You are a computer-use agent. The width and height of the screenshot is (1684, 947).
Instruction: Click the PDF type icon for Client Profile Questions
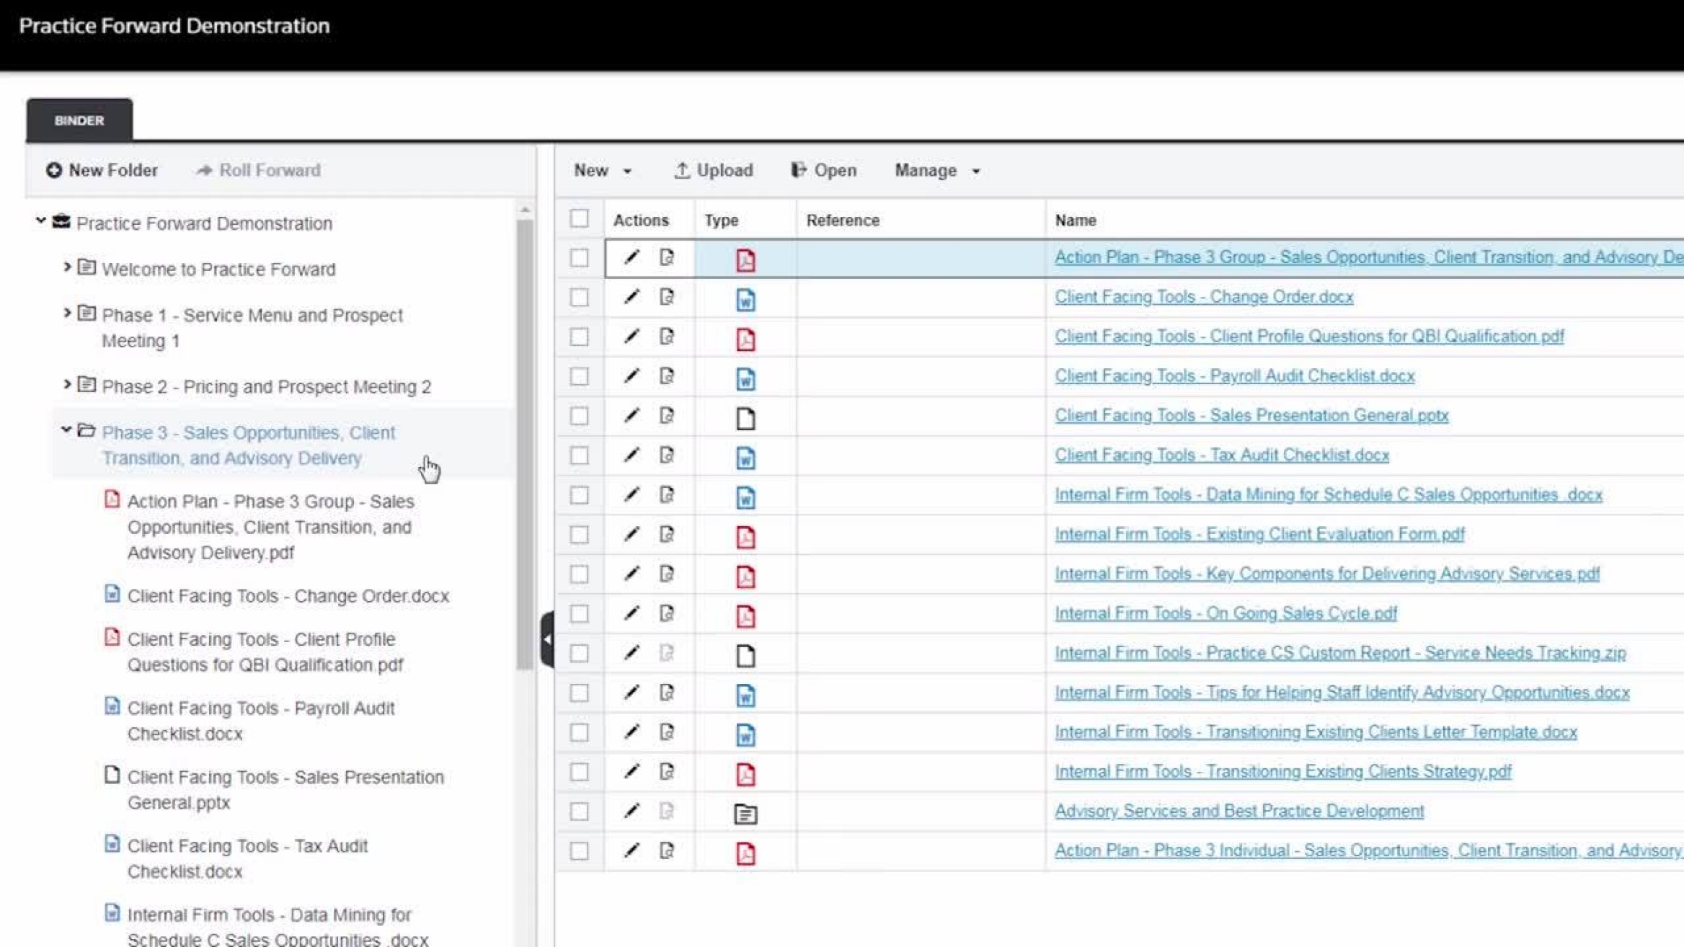coord(746,340)
